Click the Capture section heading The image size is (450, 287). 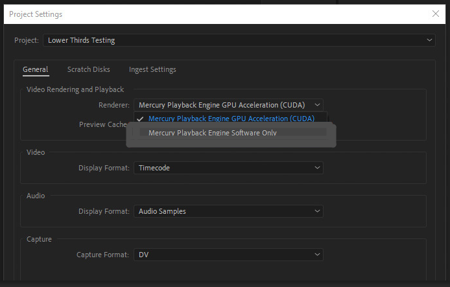(x=39, y=239)
